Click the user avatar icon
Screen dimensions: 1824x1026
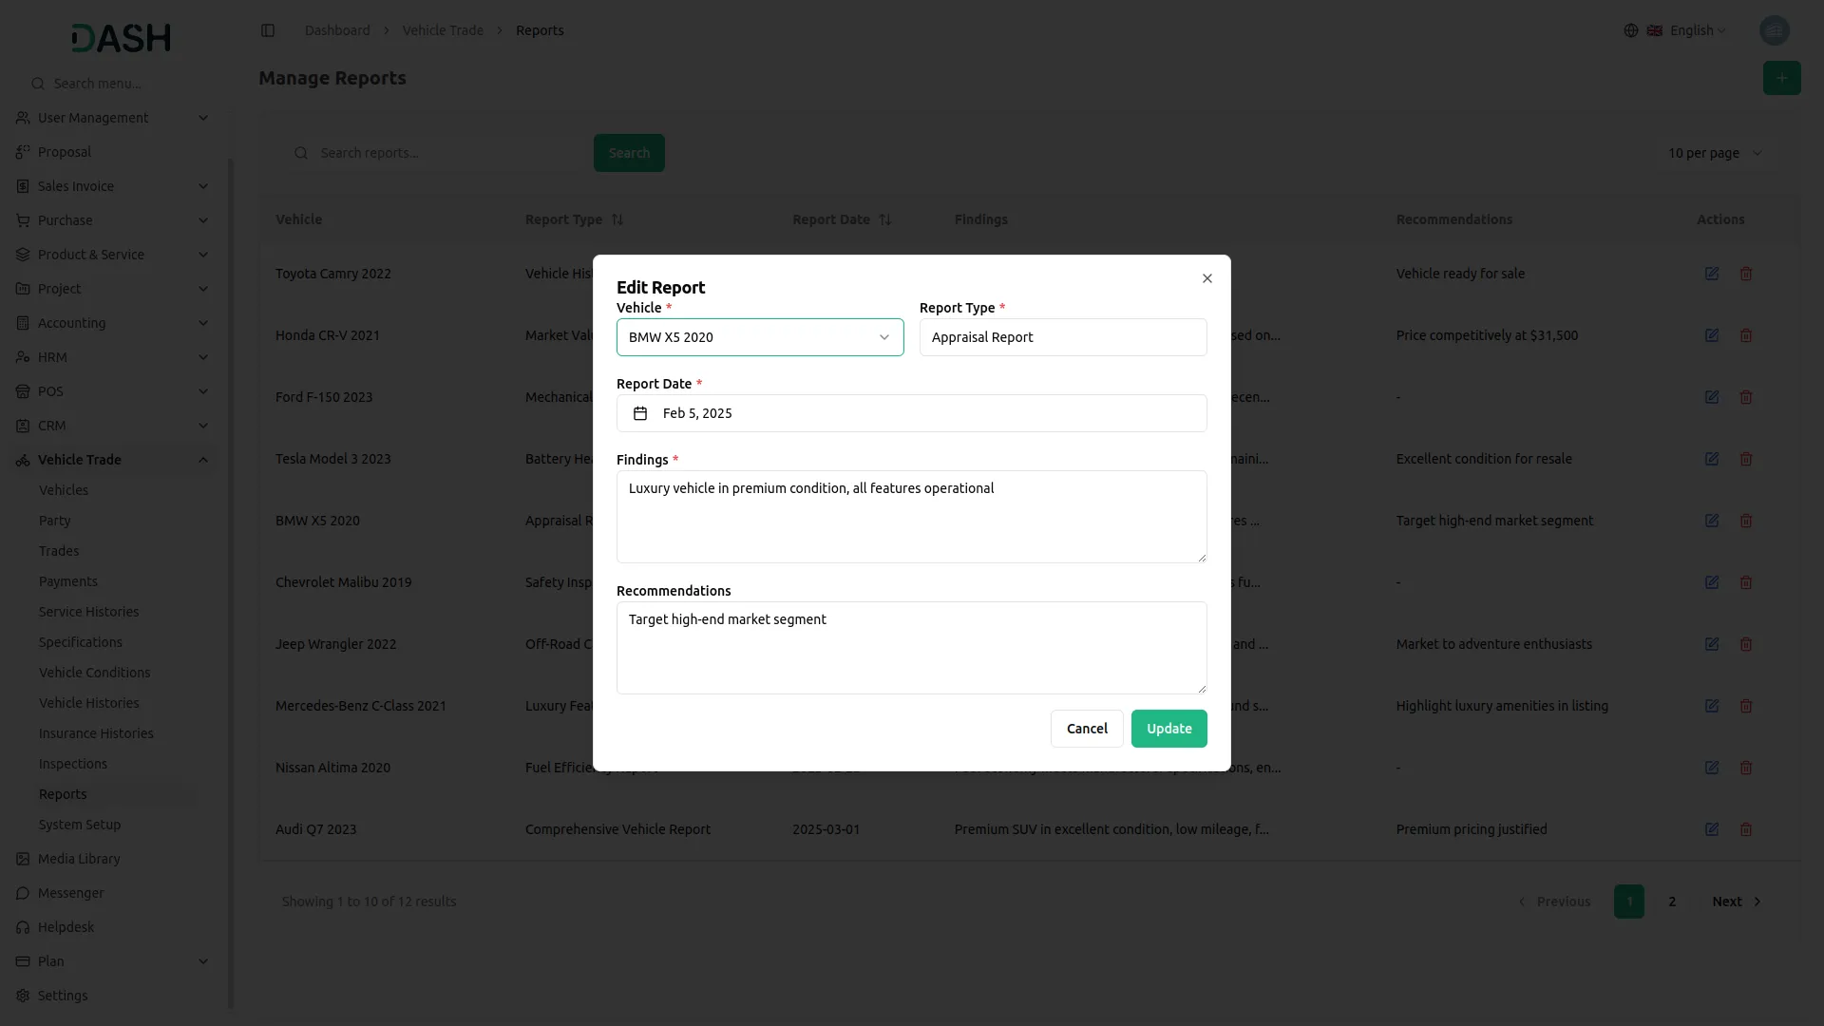[x=1774, y=30]
